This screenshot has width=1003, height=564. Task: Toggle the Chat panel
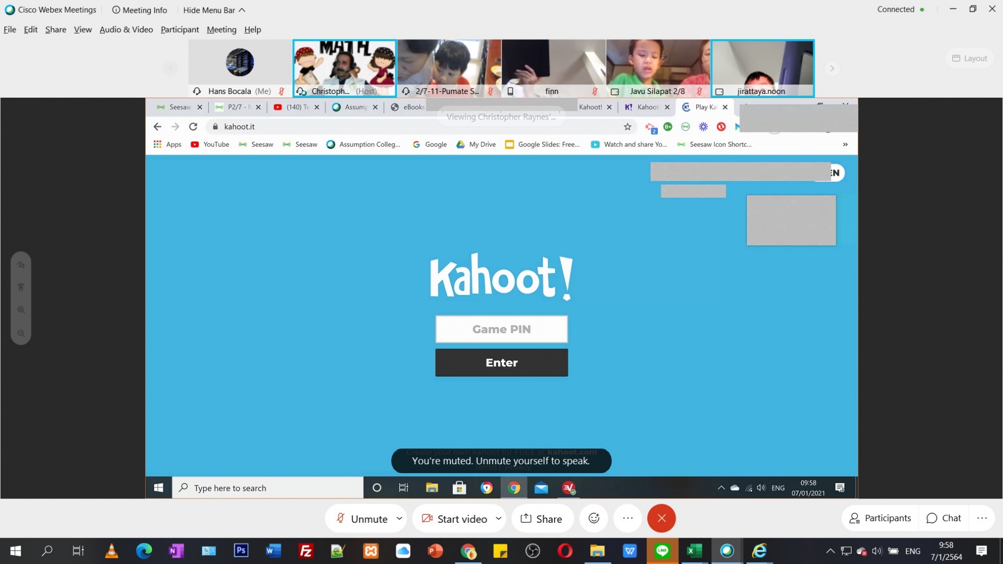click(x=944, y=518)
